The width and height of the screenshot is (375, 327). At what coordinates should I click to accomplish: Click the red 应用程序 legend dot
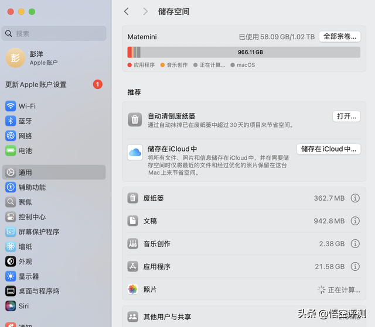(129, 65)
